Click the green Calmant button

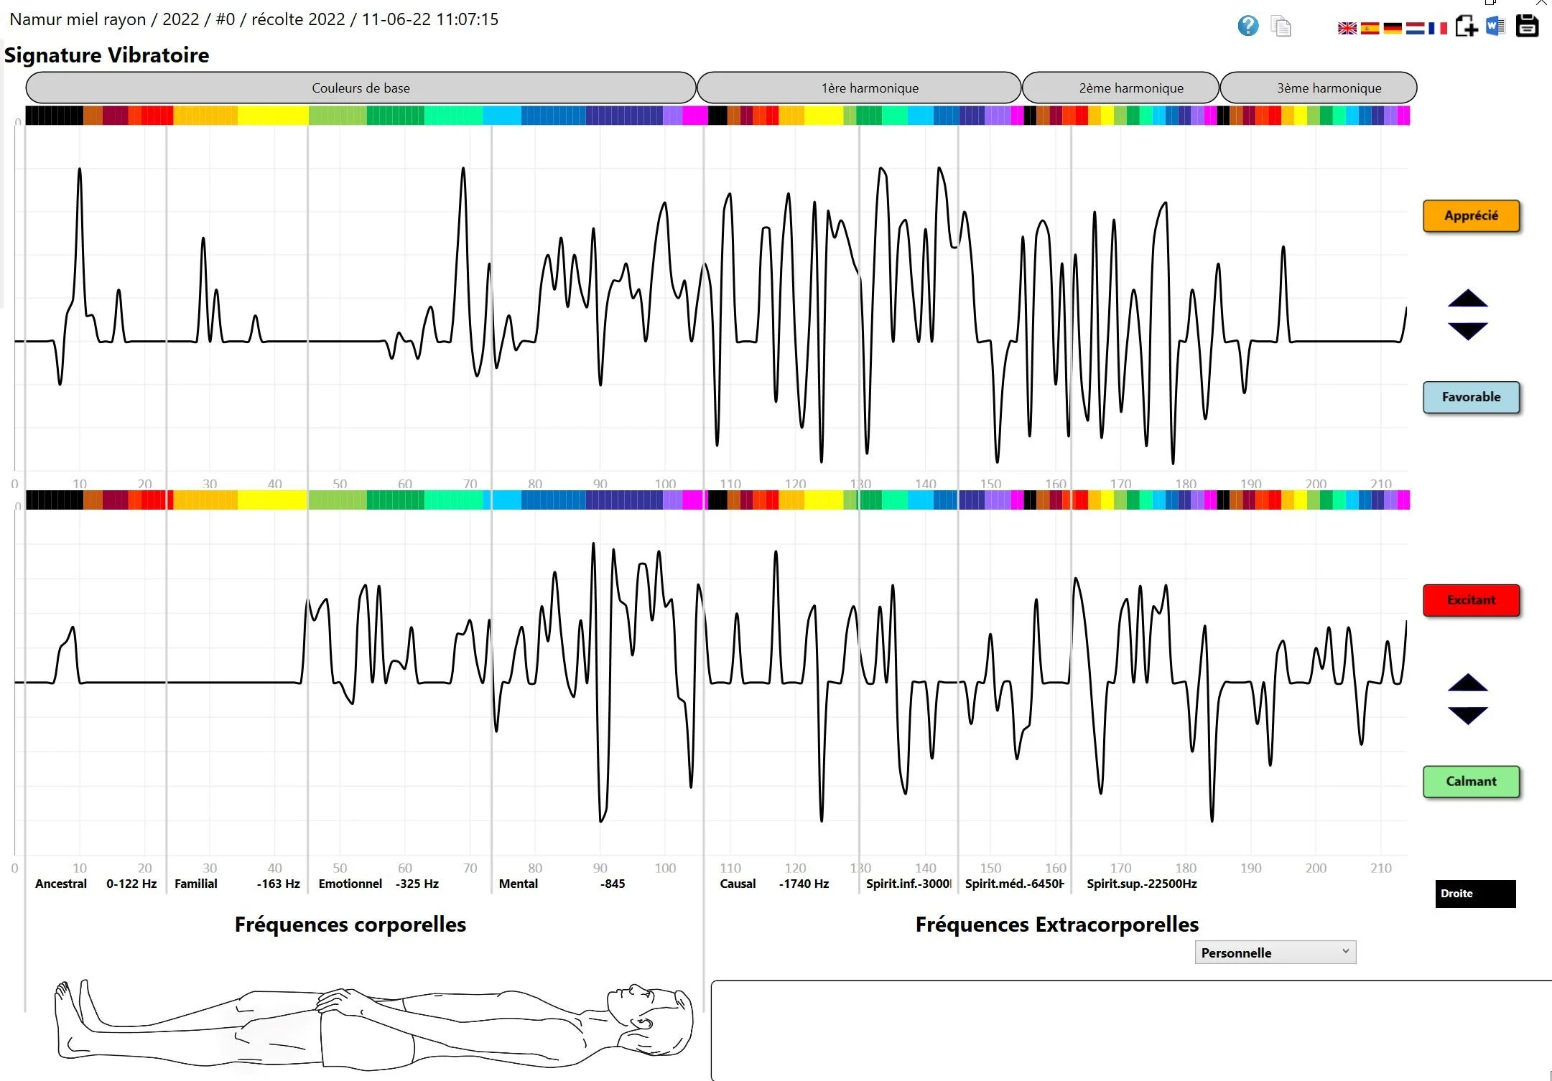coord(1471,781)
